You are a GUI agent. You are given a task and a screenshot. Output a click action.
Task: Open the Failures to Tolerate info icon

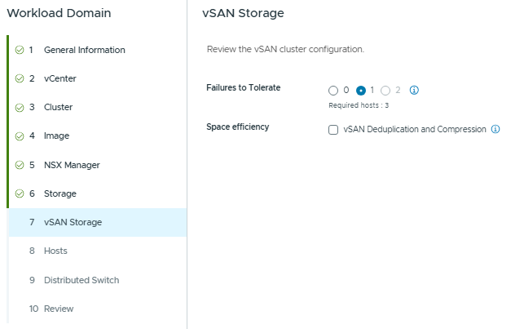tap(414, 91)
